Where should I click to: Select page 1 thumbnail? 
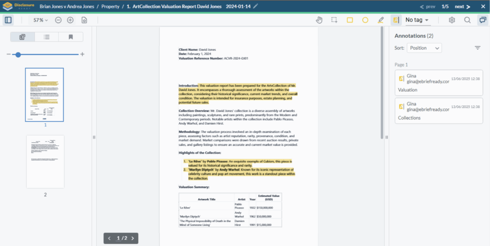(45, 95)
